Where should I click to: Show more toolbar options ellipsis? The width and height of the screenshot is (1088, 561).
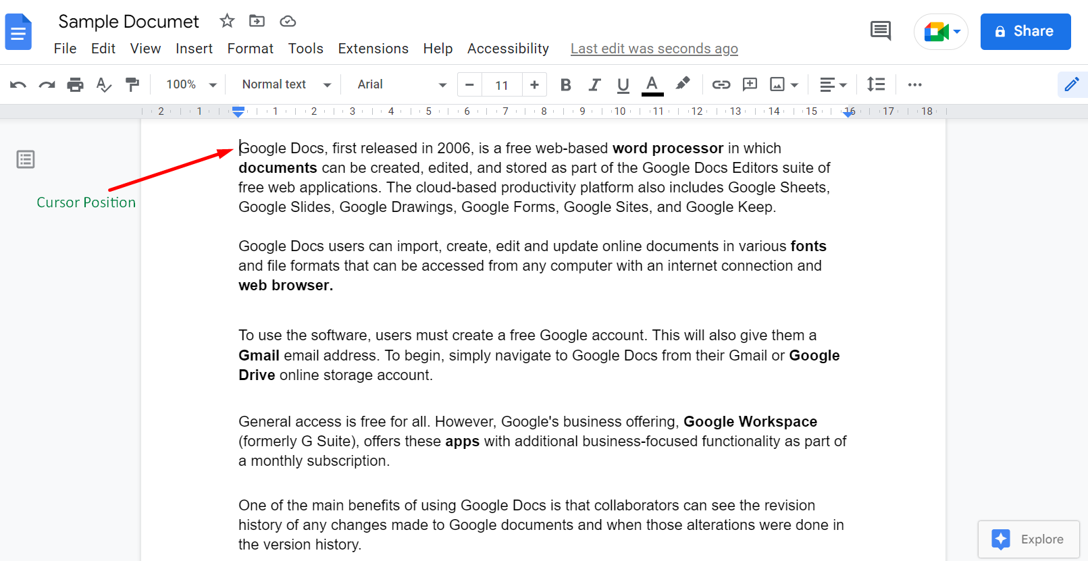915,84
